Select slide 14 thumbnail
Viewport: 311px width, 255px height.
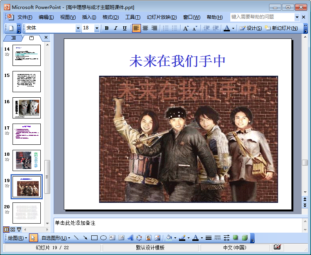tap(27, 55)
